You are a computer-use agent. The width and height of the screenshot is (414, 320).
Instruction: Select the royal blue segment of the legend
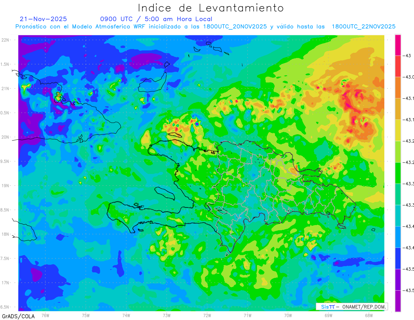[398, 258]
